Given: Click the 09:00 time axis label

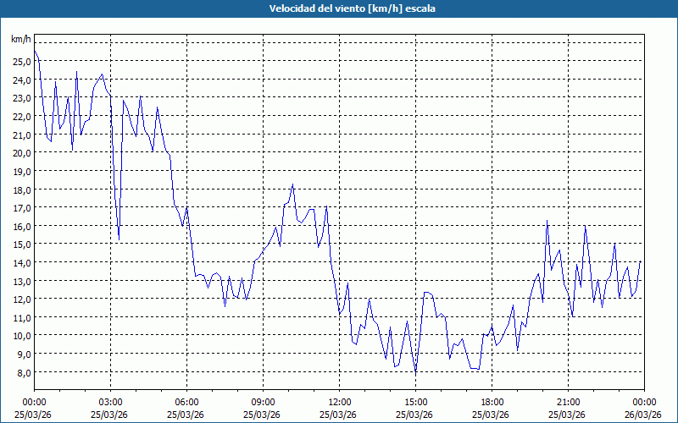Looking at the screenshot, I should tap(263, 402).
